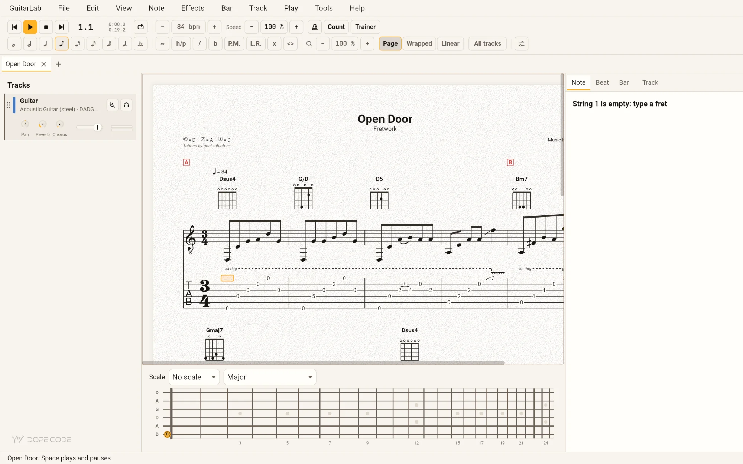Apply vibrato effect (~)
Image resolution: width=743 pixels, height=464 pixels.
click(162, 44)
